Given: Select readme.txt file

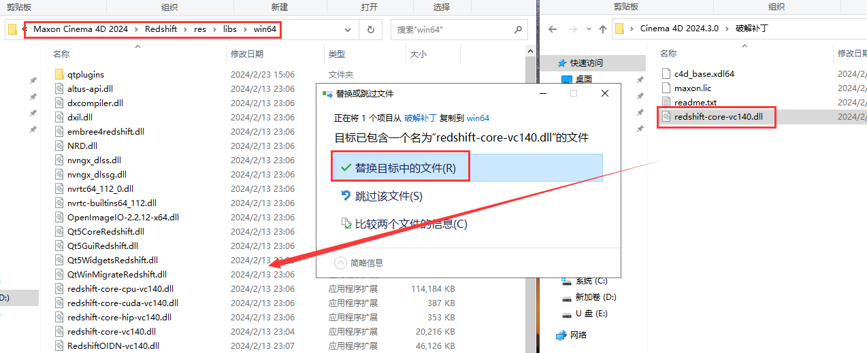Looking at the screenshot, I should (695, 102).
